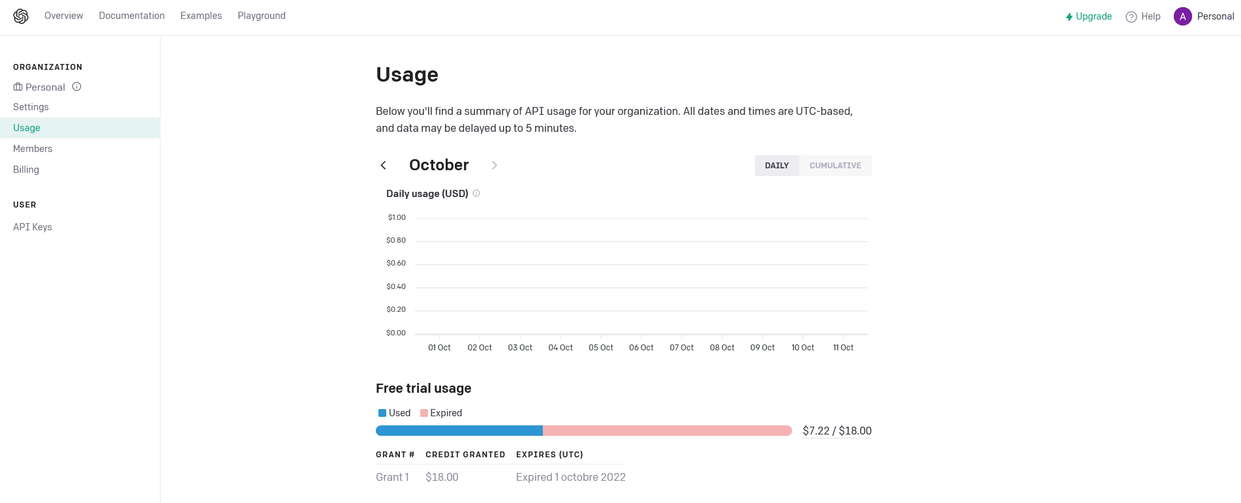Switch to the Documentation tab
This screenshot has width=1241, height=503.
131,16
